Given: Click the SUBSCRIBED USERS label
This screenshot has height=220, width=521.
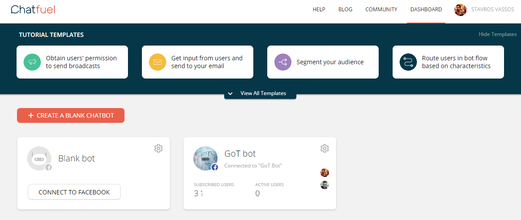Looking at the screenshot, I should tap(214, 184).
